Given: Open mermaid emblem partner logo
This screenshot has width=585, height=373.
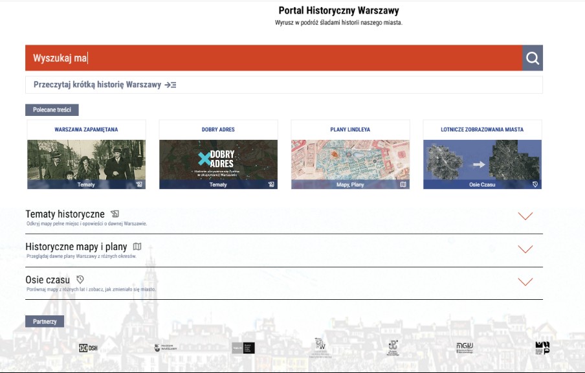Looking at the screenshot, I should pos(320,348).
